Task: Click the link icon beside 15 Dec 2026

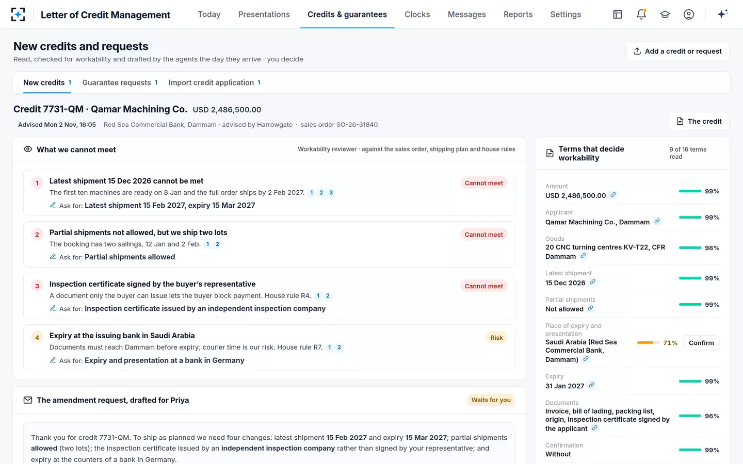Action: pyautogui.click(x=592, y=282)
